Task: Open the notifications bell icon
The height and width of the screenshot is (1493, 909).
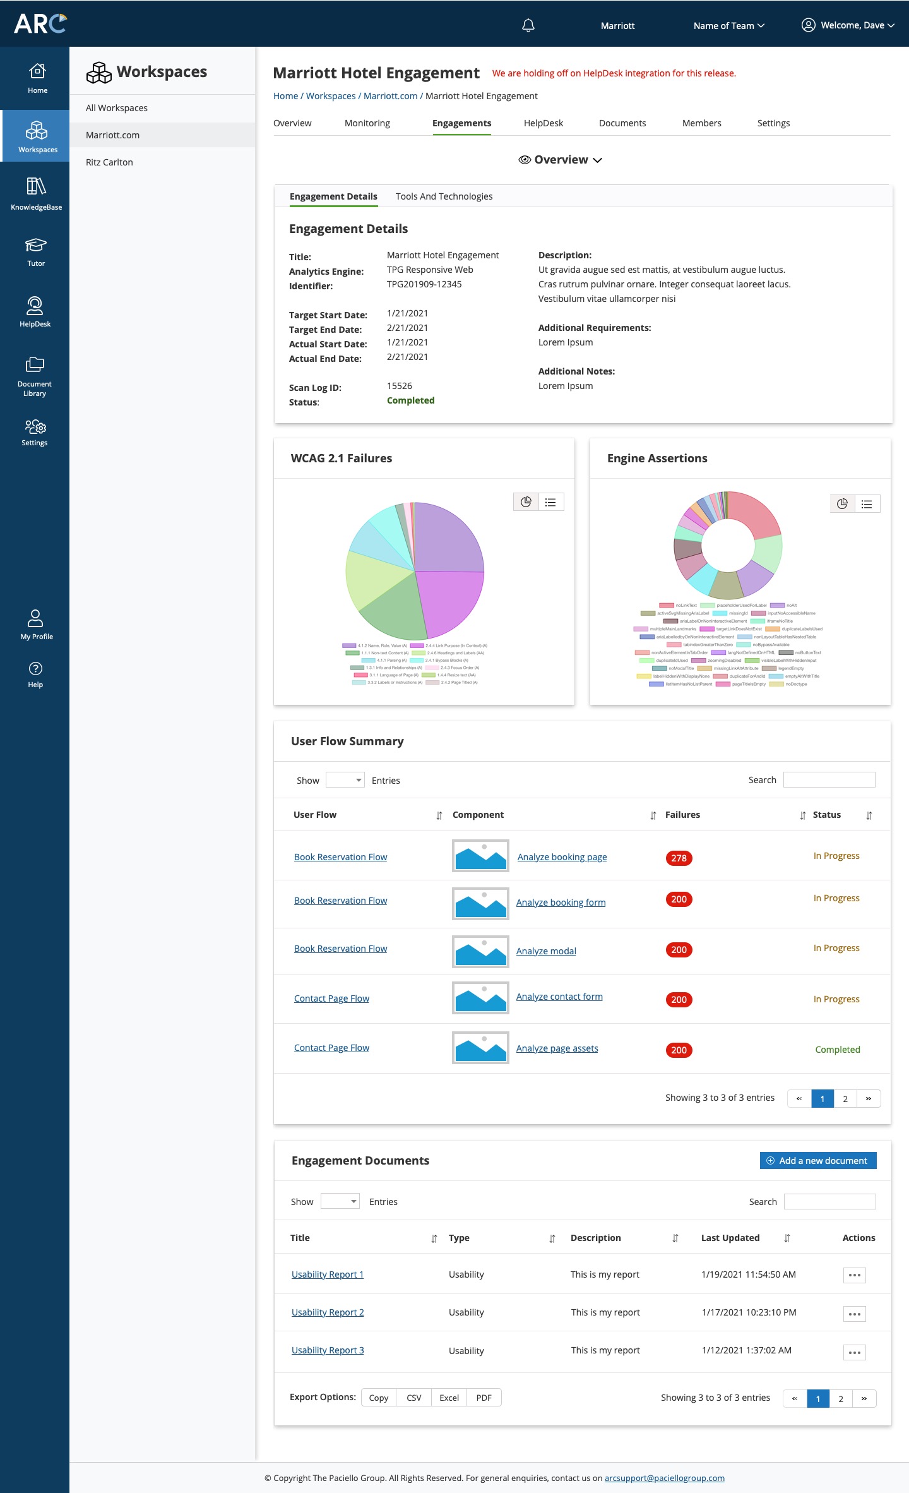Action: pos(528,25)
